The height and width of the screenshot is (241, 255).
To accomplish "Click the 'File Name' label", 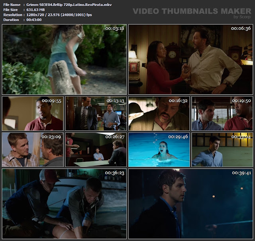I will point(12,5).
